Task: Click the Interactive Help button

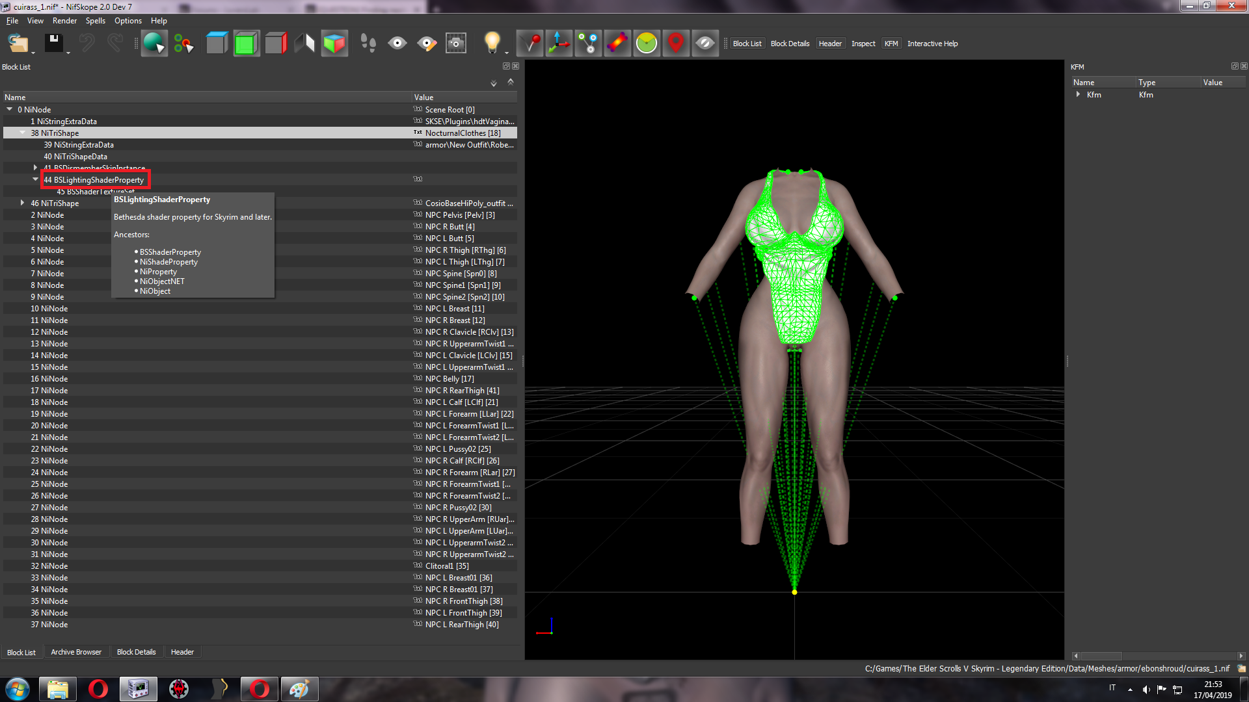Action: coord(932,44)
